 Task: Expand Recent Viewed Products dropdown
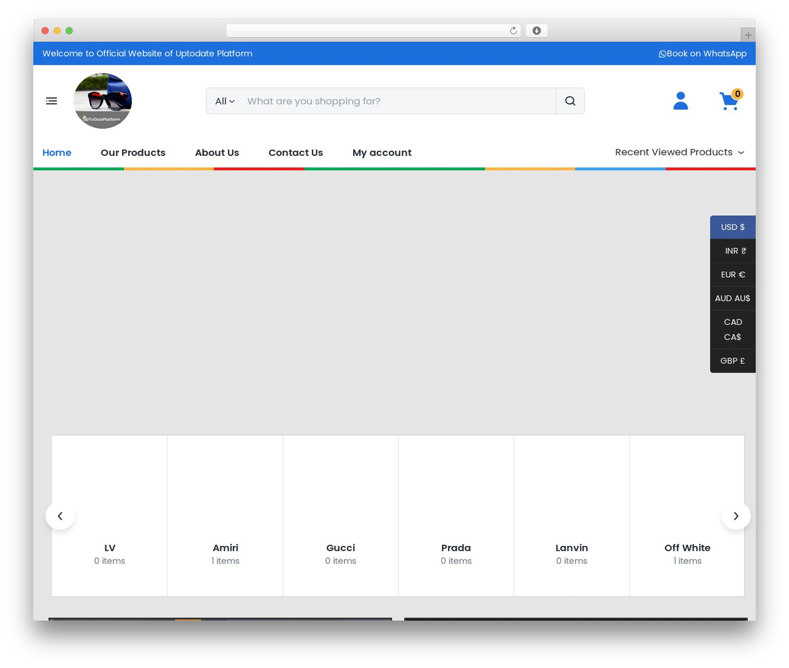(679, 152)
